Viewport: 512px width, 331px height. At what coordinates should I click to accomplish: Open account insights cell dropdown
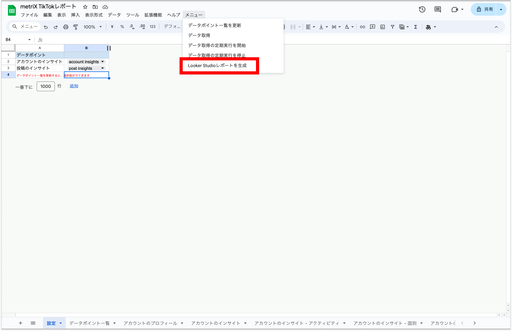point(102,62)
